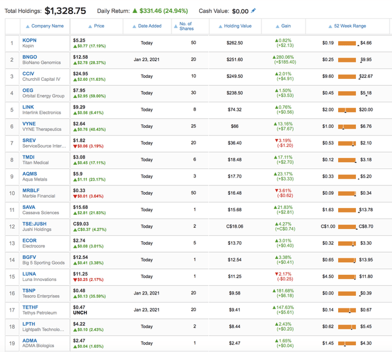Open the LUNA ticker link
Viewport: 392px width, 352px height.
29,274
